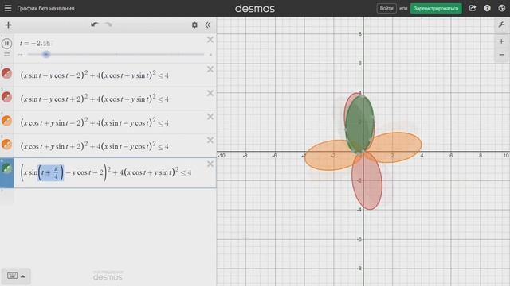This screenshot has height=286, width=510.
Task: Delete the first red ellipse expression
Action: [210, 69]
